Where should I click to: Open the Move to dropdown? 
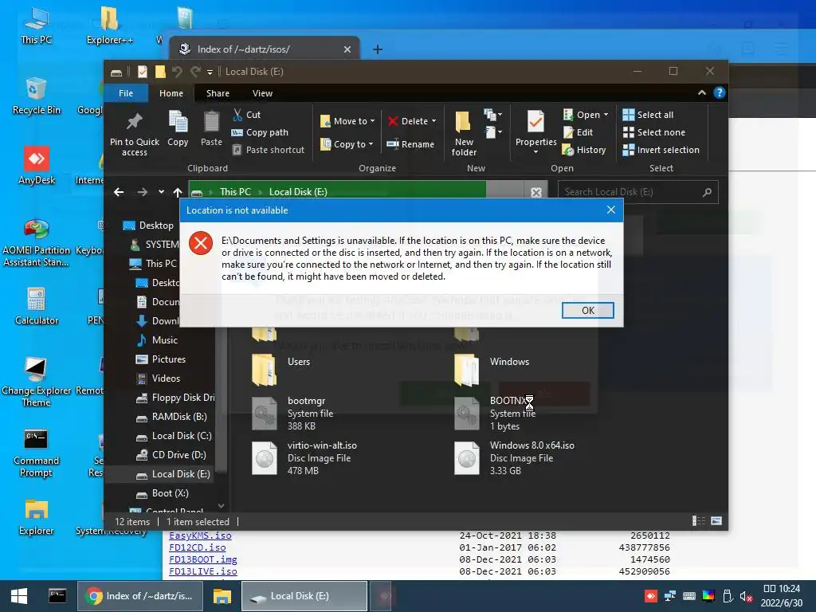(347, 121)
